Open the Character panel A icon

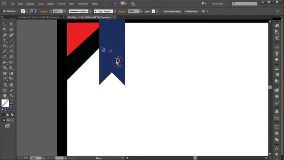(x=276, y=148)
